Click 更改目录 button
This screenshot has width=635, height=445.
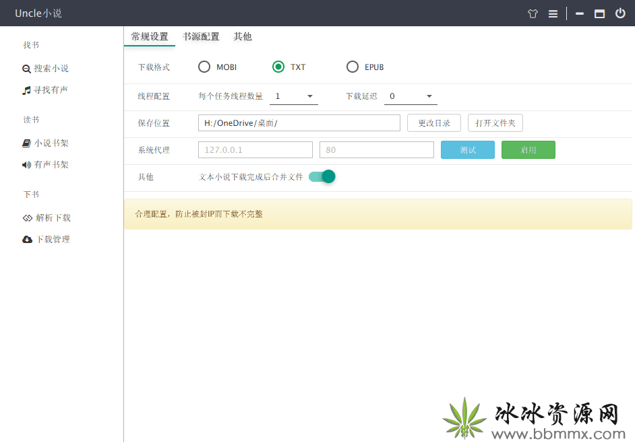tap(434, 123)
